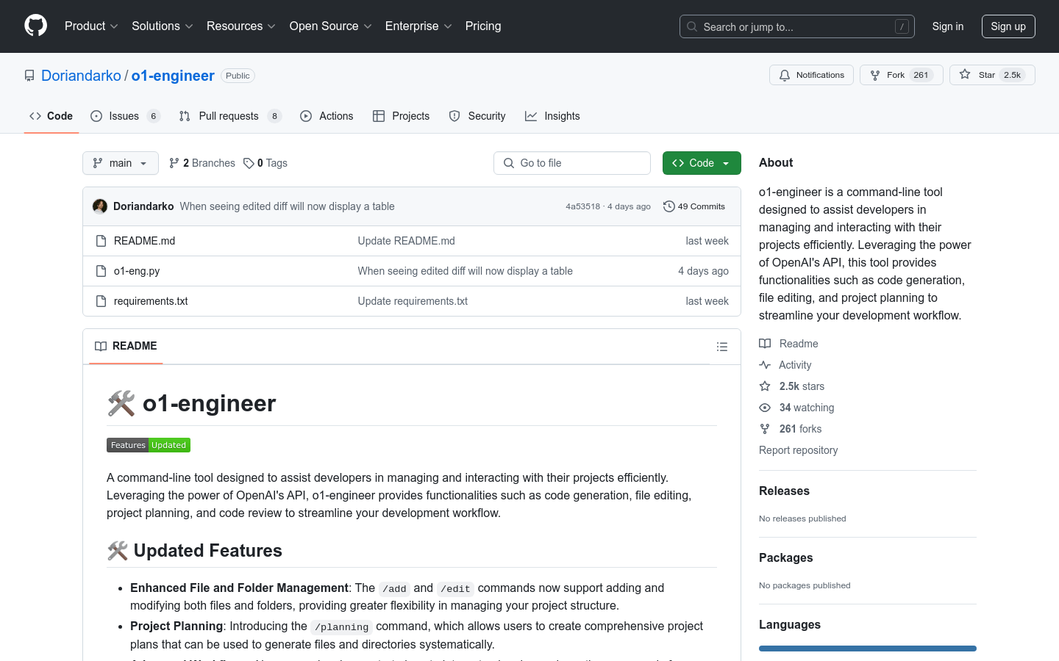Star the o1-engineer repository

point(991,75)
